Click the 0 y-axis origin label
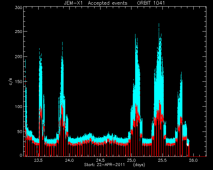 pyautogui.click(x=21, y=155)
